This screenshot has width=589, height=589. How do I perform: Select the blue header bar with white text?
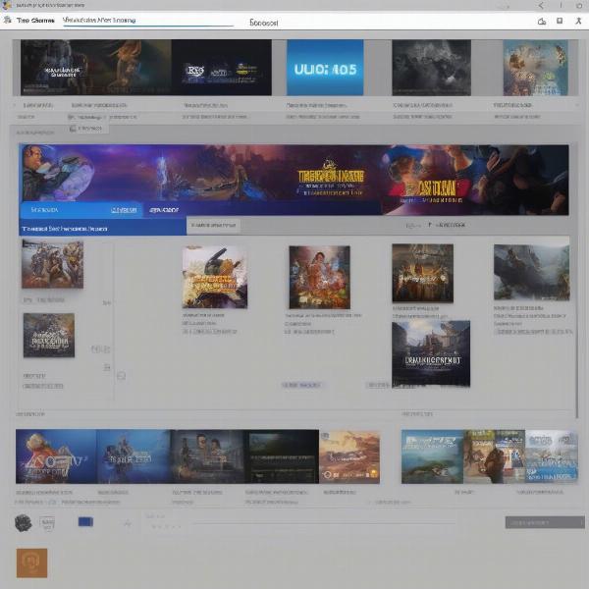click(x=102, y=228)
